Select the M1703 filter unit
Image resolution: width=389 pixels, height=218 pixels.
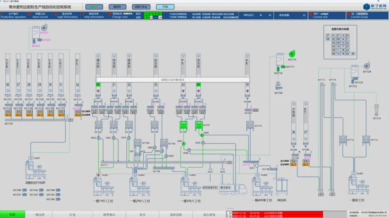click(x=113, y=126)
